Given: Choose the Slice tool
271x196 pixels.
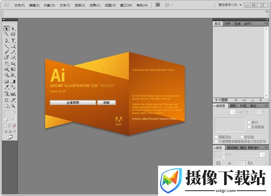Looking at the screenshot, I should pos(13,100).
